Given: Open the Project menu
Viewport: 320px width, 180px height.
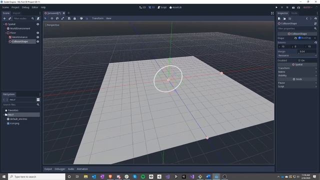Looking at the screenshot, I should [15, 7].
